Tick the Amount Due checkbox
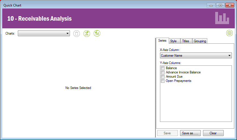Viewport: 237px width, 140px height. coord(163,77)
